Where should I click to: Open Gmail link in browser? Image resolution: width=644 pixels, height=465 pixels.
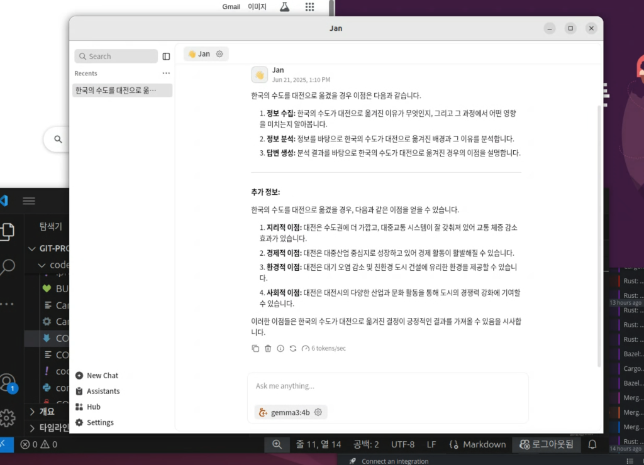point(231,6)
